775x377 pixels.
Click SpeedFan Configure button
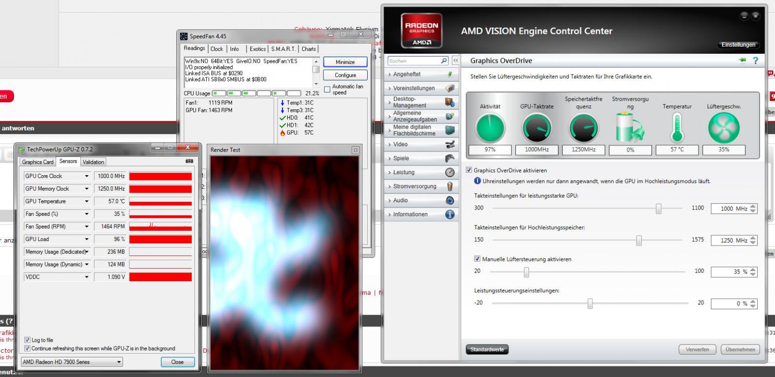click(x=345, y=75)
